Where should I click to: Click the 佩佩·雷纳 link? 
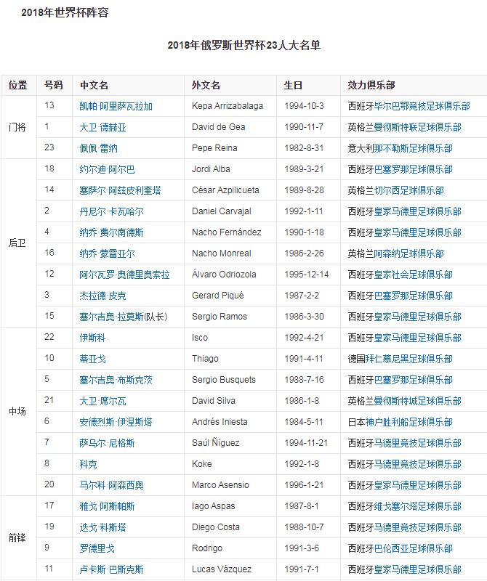click(x=98, y=149)
